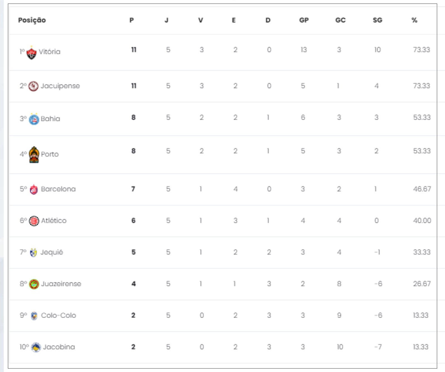This screenshot has width=445, height=372.
Task: Click the GP column header
Action: [x=304, y=20]
